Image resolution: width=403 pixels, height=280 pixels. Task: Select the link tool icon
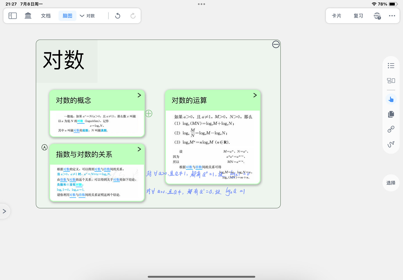click(x=391, y=129)
